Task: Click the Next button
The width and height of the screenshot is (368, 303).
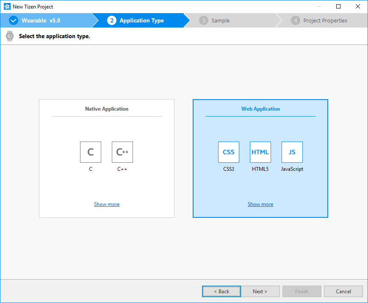Action: (x=260, y=291)
